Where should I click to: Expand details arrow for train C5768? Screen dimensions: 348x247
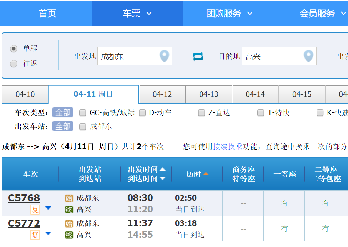(x=48, y=208)
